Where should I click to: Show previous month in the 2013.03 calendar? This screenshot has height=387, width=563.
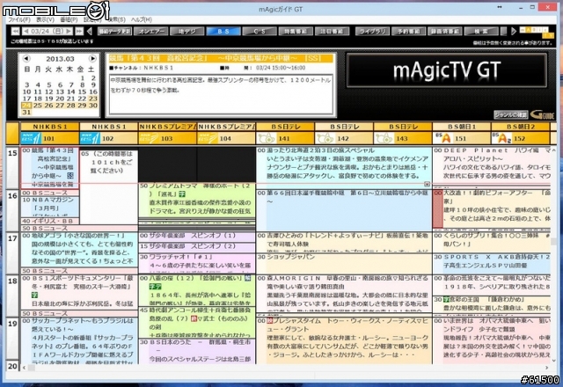pyautogui.click(x=26, y=58)
